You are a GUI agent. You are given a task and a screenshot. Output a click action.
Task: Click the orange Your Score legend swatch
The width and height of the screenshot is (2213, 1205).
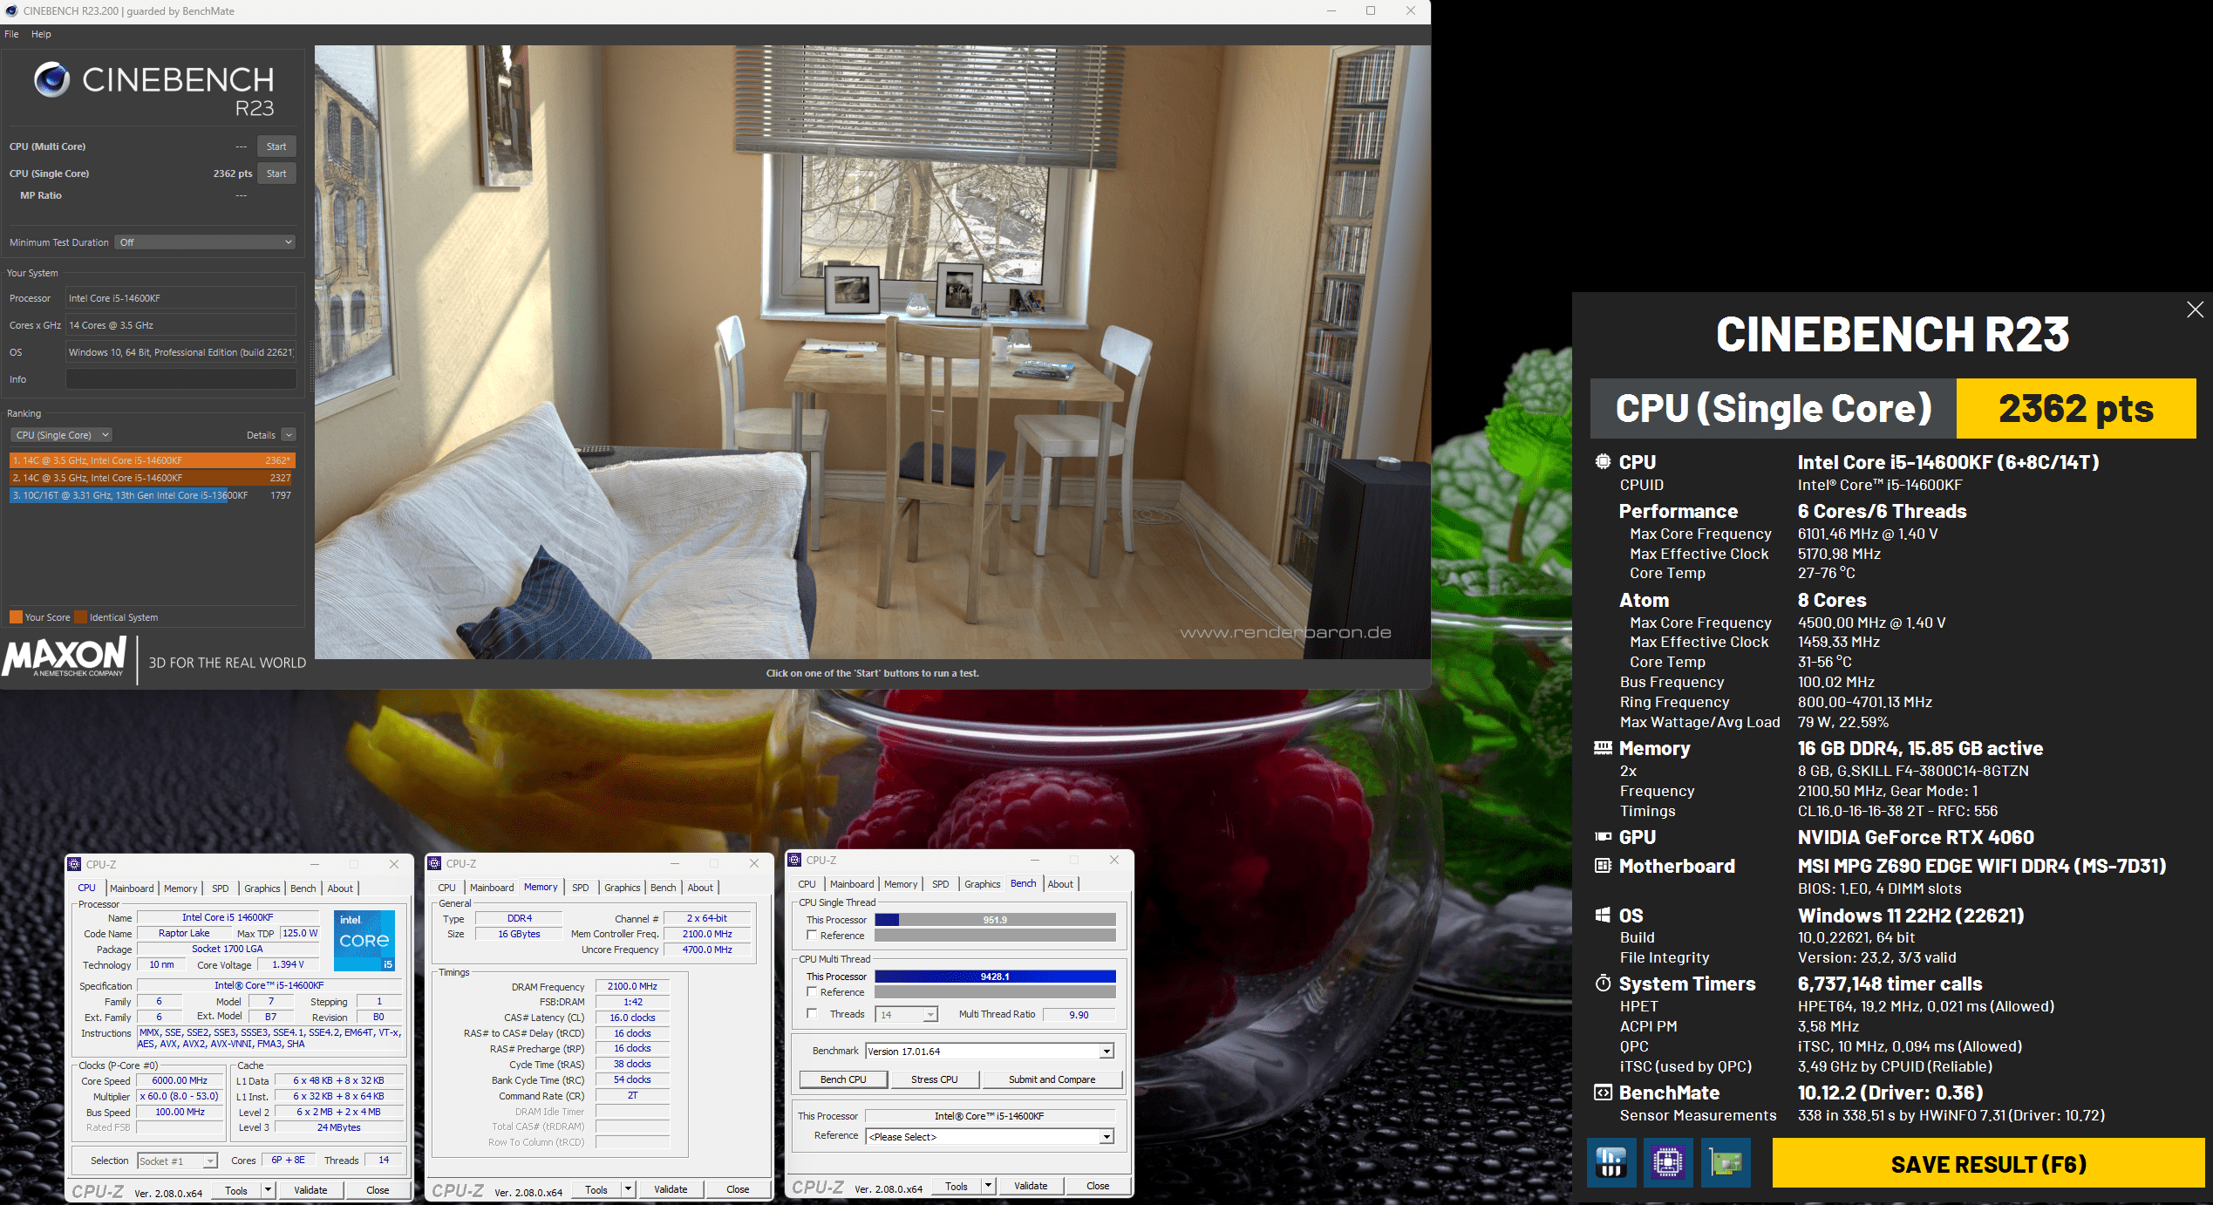(x=16, y=617)
